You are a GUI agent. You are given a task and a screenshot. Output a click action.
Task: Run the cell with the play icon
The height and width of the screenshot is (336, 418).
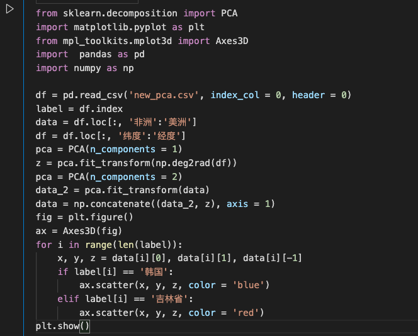coord(9,9)
